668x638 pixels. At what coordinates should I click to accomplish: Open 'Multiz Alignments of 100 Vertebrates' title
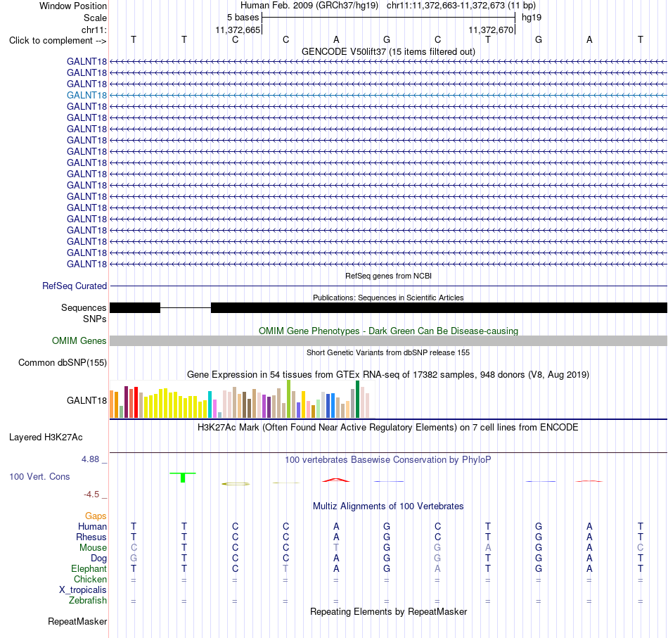click(x=388, y=506)
